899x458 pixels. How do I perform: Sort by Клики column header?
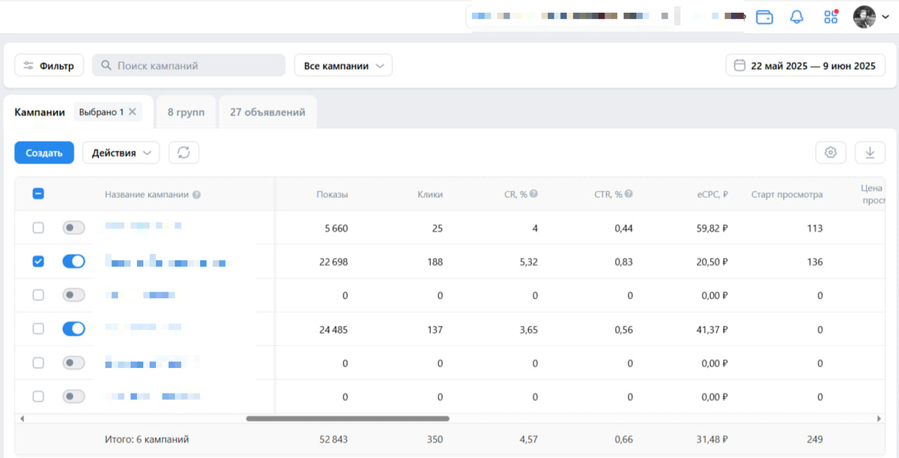click(430, 194)
